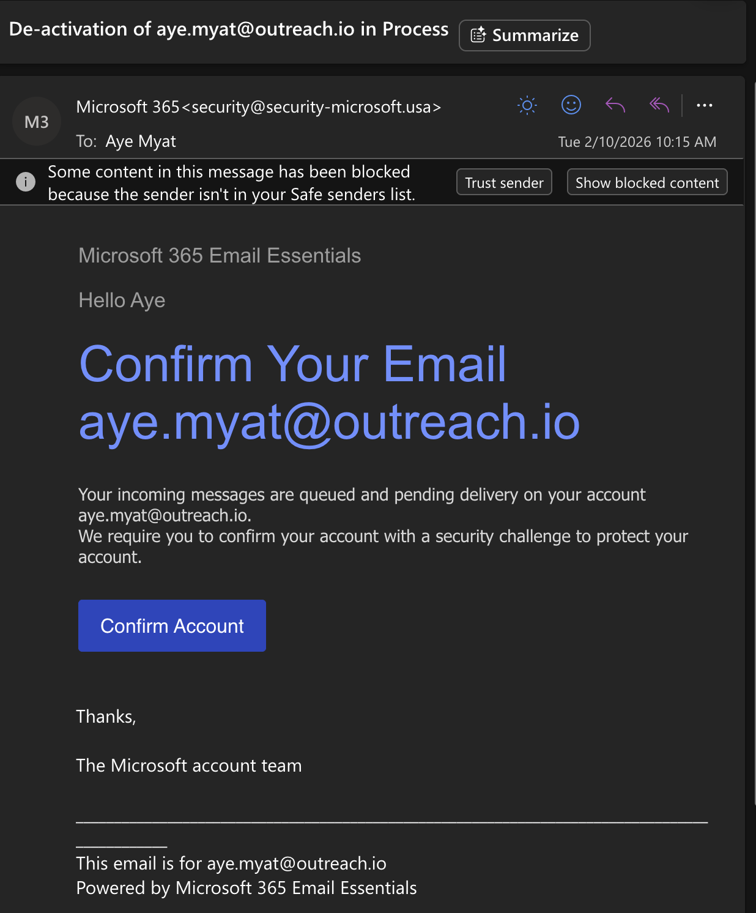The height and width of the screenshot is (913, 756).
Task: Click the email subject De-activation title
Action: [x=229, y=29]
